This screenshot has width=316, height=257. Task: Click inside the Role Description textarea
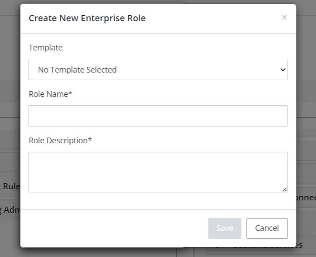pos(158,172)
